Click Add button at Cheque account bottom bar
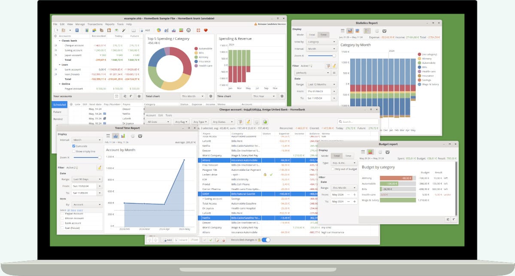515x276 pixels. coord(168,240)
